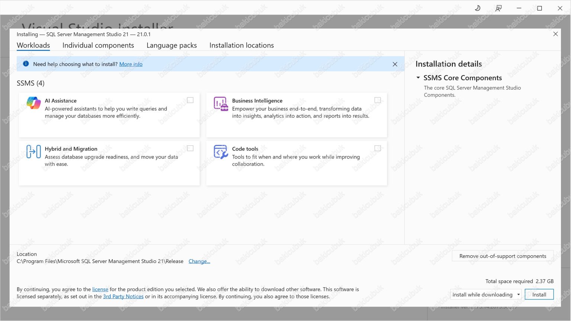Dismiss the help banner with its X
The height and width of the screenshot is (321, 571).
395,64
